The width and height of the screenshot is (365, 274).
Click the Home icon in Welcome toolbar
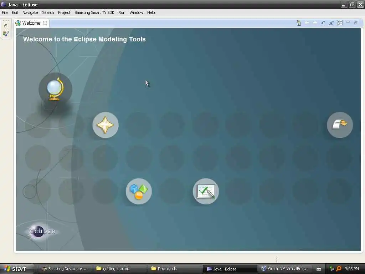tap(299, 23)
